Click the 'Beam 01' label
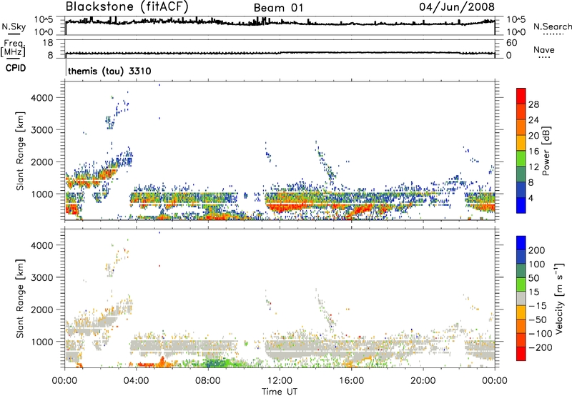The image size is (572, 396). pos(278,8)
